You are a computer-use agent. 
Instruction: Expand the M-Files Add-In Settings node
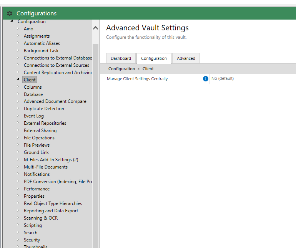[18, 159]
